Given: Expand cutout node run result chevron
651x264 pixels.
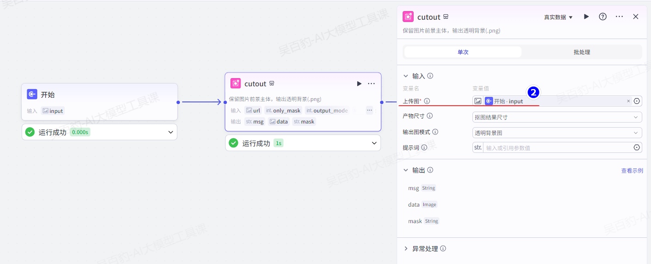Looking at the screenshot, I should 374,143.
